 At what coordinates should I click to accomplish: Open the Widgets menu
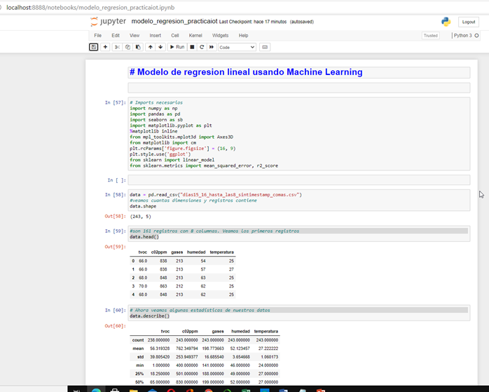[220, 35]
